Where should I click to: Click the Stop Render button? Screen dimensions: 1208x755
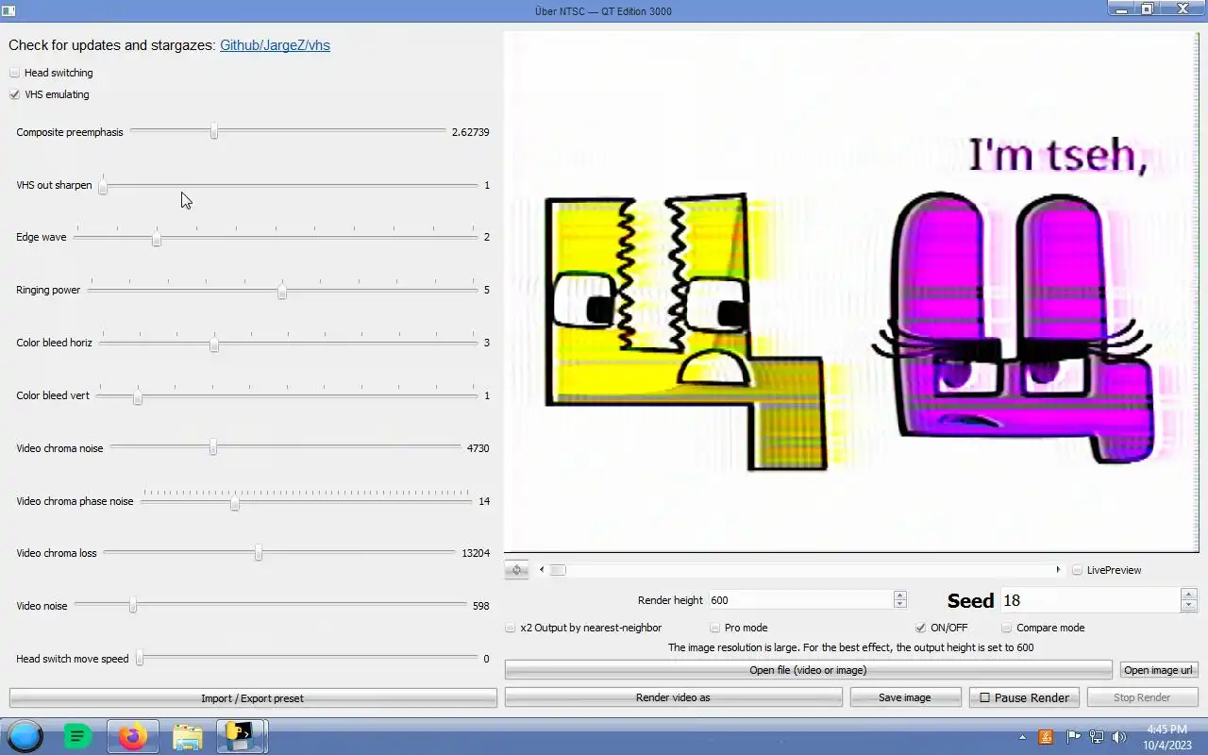1142,697
